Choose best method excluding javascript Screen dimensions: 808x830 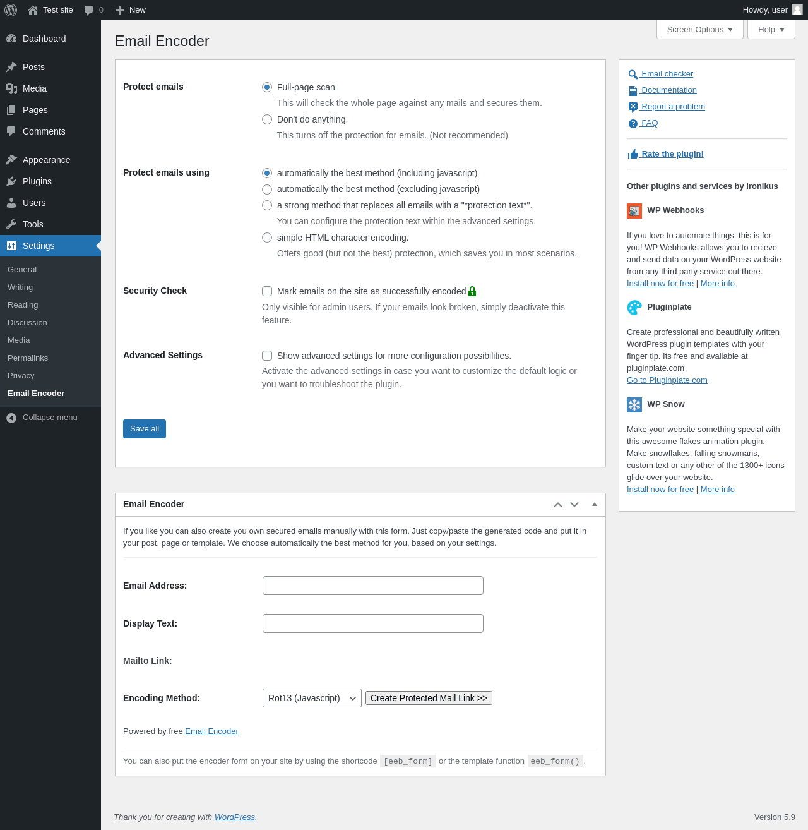point(267,189)
